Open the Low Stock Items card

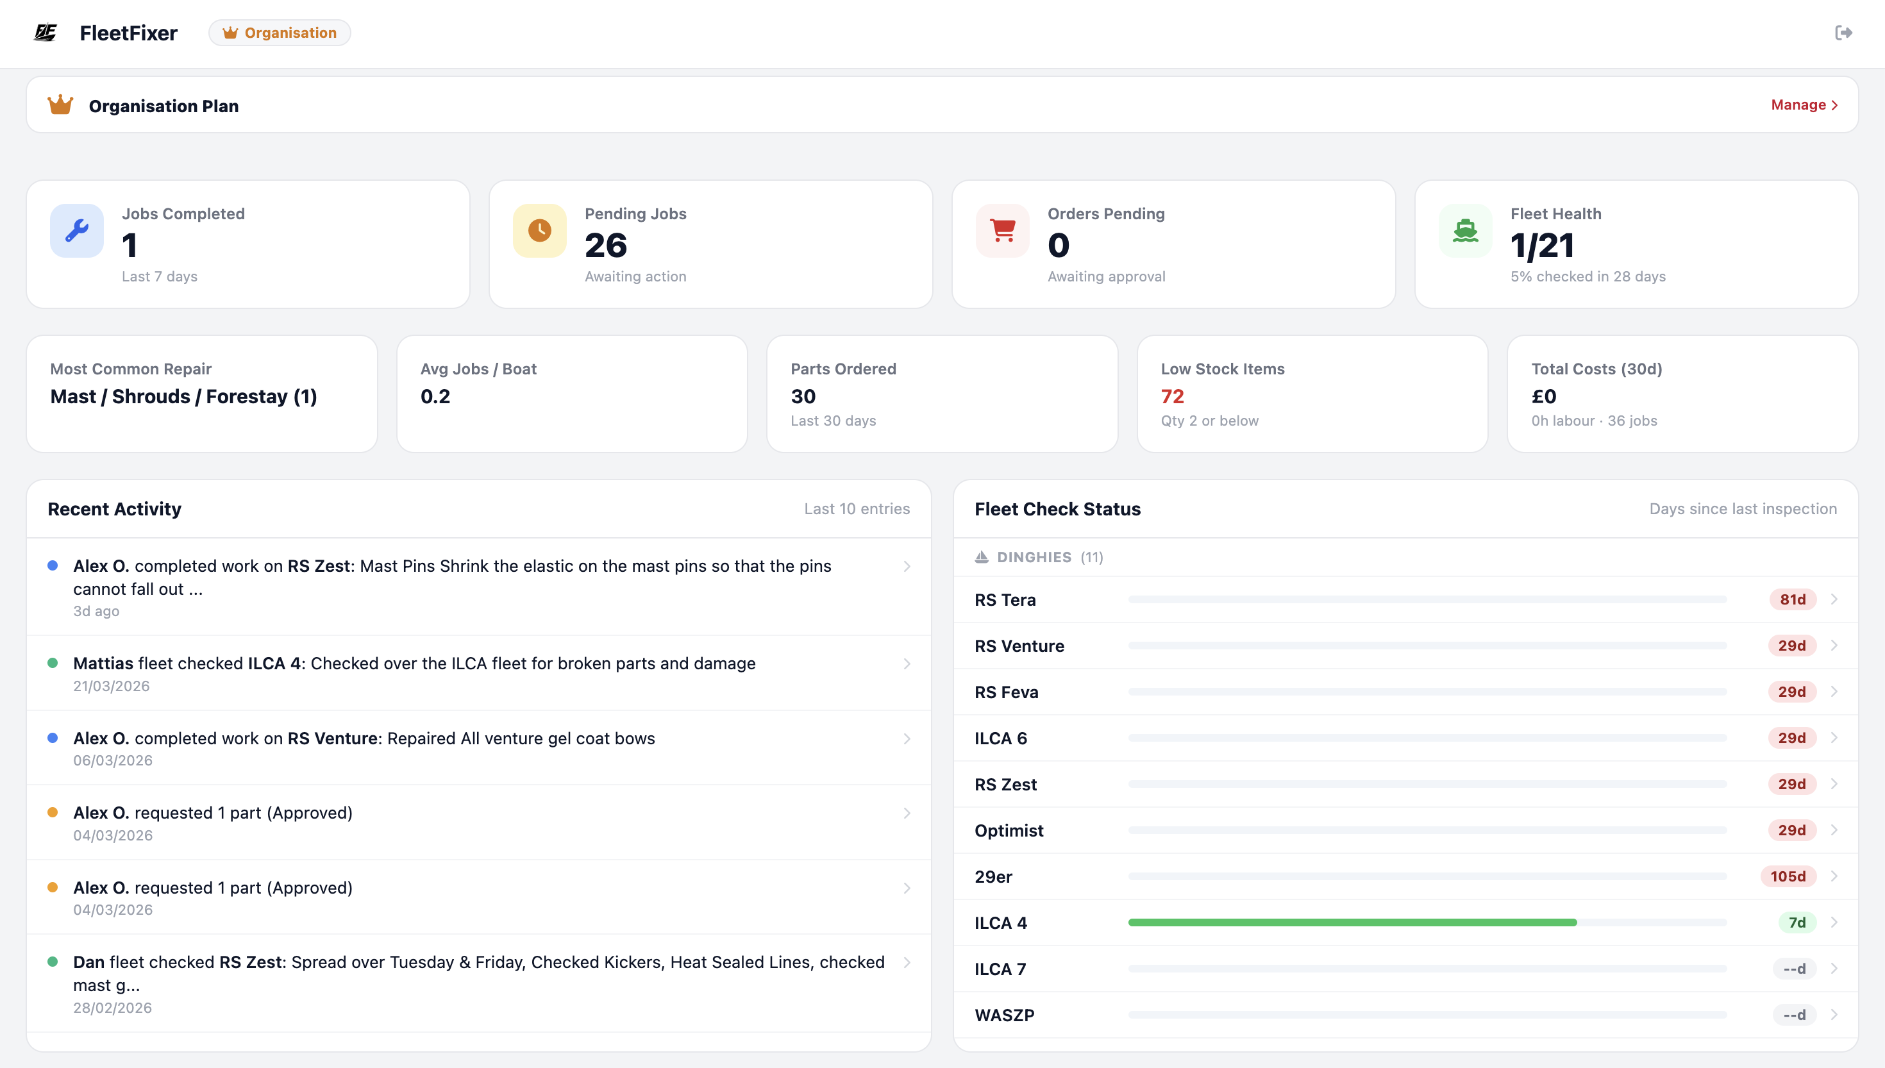point(1312,394)
